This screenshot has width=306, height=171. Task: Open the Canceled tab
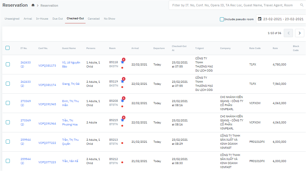coord(94,19)
